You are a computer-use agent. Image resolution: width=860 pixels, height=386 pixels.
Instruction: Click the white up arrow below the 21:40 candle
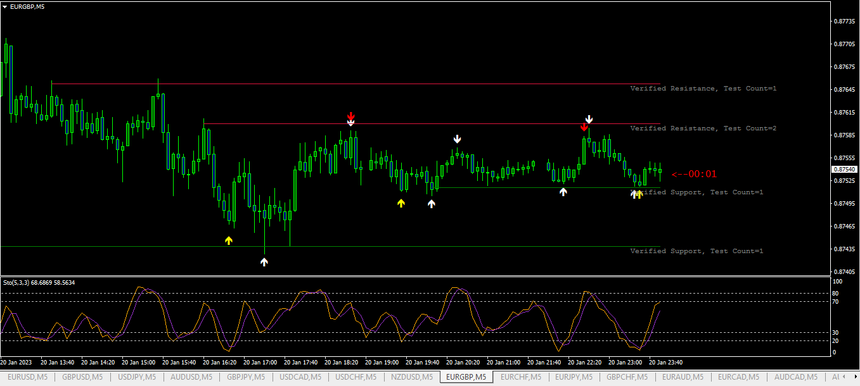(x=563, y=192)
